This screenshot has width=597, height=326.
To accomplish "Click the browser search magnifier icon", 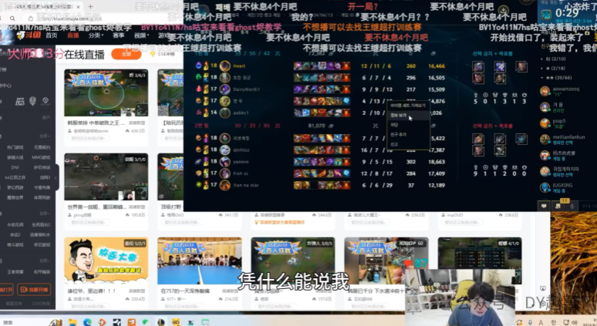I will click(12, 18).
